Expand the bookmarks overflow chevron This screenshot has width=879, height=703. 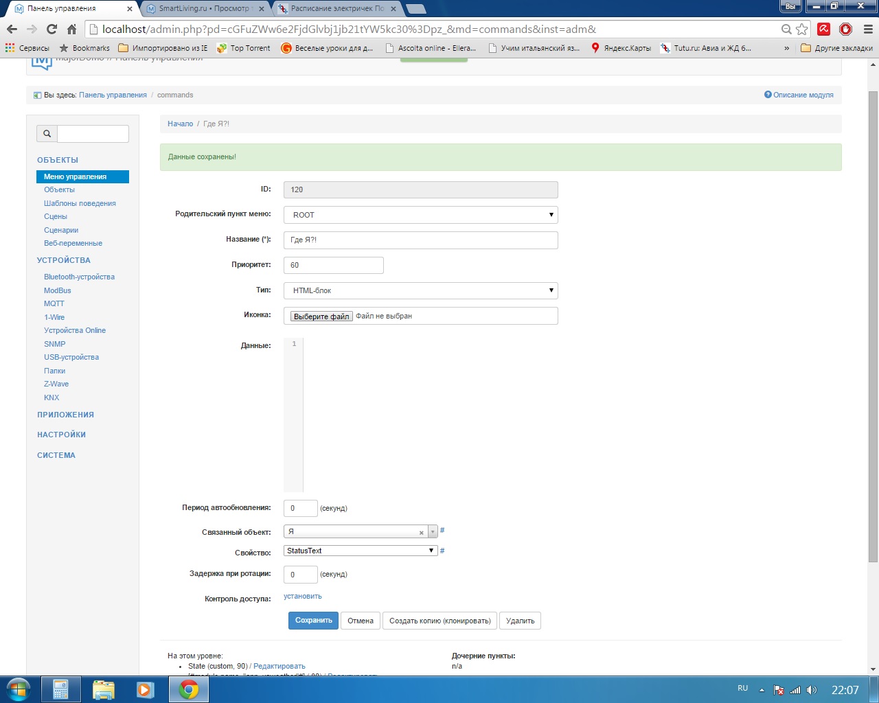(786, 48)
